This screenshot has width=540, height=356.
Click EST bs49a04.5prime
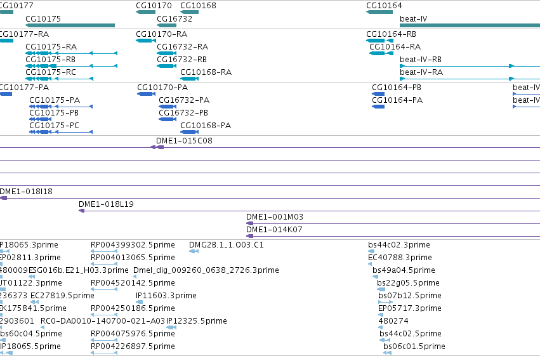(376, 277)
